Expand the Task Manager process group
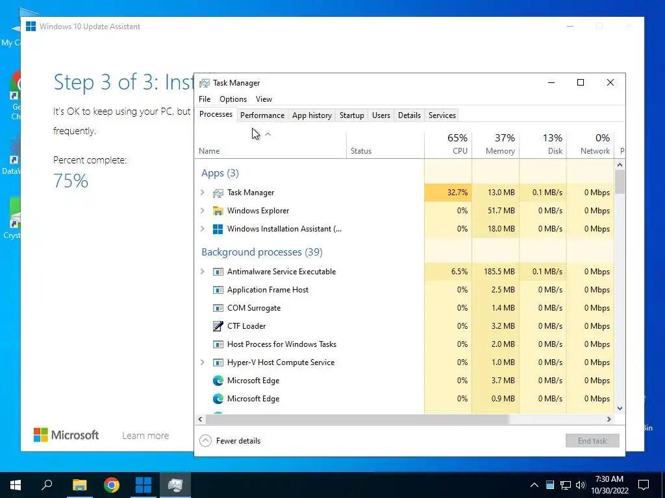 point(203,193)
